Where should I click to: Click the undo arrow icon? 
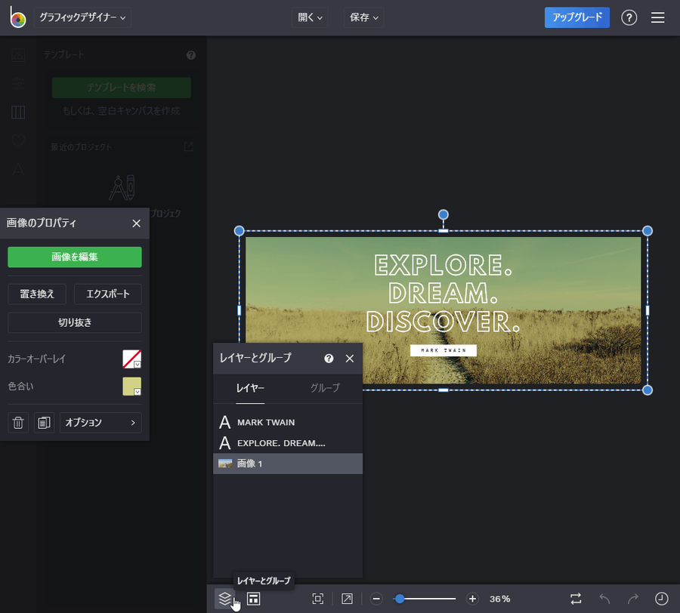click(x=604, y=599)
